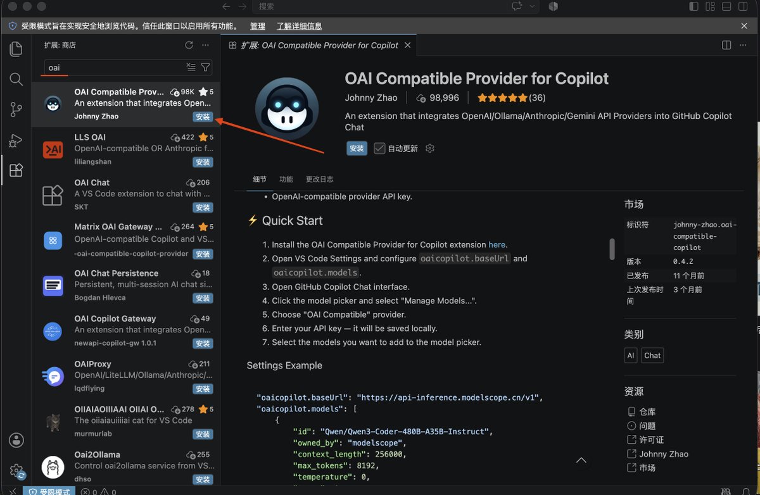The height and width of the screenshot is (495, 760).
Task: Install the OAIProxy extension
Action: tap(203, 389)
